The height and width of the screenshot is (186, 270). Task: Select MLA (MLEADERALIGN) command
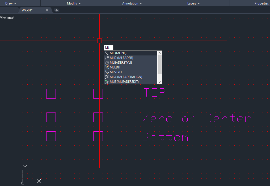point(126,77)
